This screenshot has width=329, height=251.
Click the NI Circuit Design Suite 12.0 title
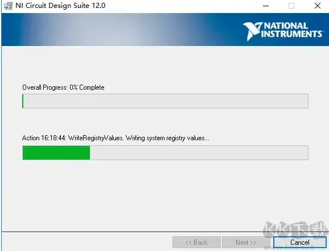click(x=60, y=6)
